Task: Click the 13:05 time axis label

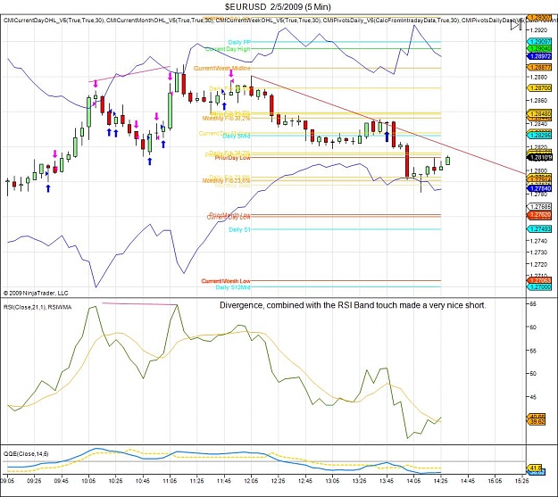Action: pos(332,481)
